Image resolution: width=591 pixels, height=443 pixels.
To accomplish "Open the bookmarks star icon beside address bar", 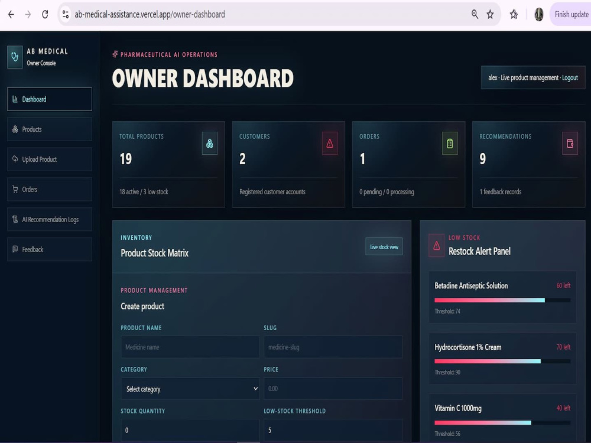I will pos(514,14).
